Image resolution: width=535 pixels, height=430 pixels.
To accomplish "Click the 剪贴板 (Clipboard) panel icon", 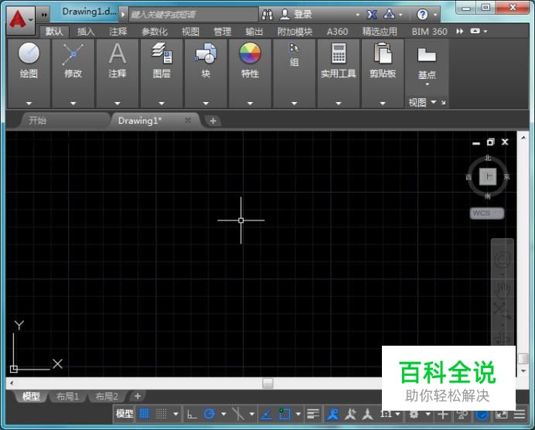I will pyautogui.click(x=383, y=55).
